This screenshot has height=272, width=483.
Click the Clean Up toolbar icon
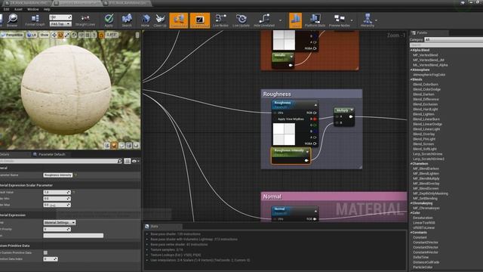click(160, 20)
